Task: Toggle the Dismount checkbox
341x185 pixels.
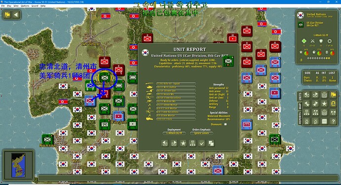Action: click(x=225, y=124)
